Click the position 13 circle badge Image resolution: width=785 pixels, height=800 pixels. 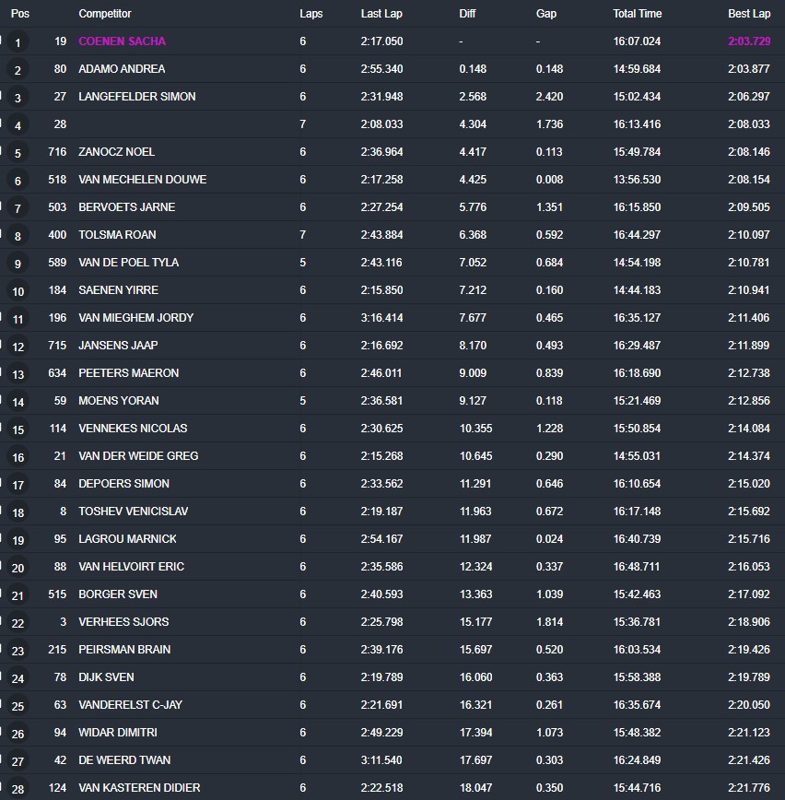(18, 374)
